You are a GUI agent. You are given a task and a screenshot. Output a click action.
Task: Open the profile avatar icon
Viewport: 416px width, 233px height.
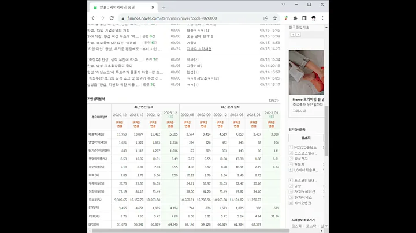pos(313,18)
